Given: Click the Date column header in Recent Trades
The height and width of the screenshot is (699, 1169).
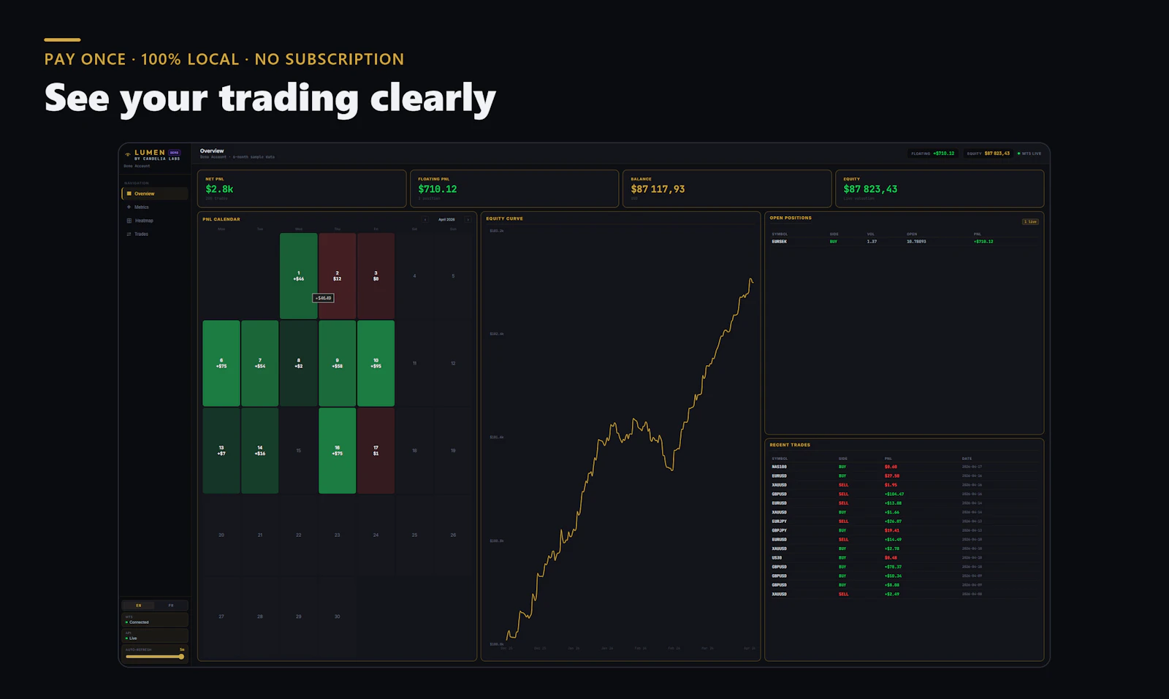Looking at the screenshot, I should pyautogui.click(x=967, y=459).
